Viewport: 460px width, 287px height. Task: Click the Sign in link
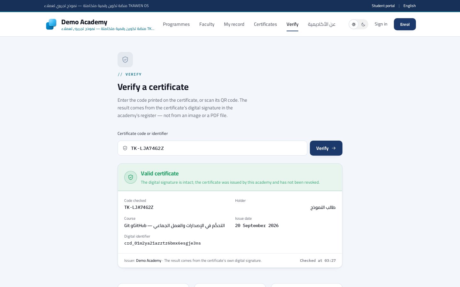[381, 24]
